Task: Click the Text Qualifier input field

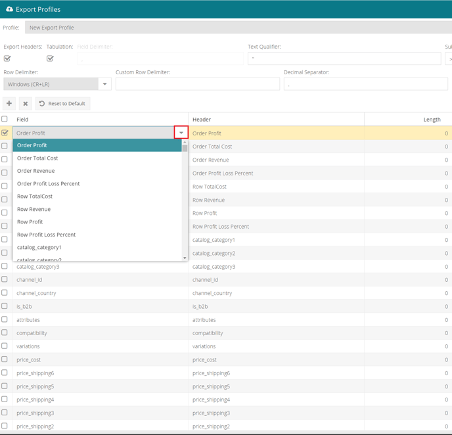Action: 344,58
